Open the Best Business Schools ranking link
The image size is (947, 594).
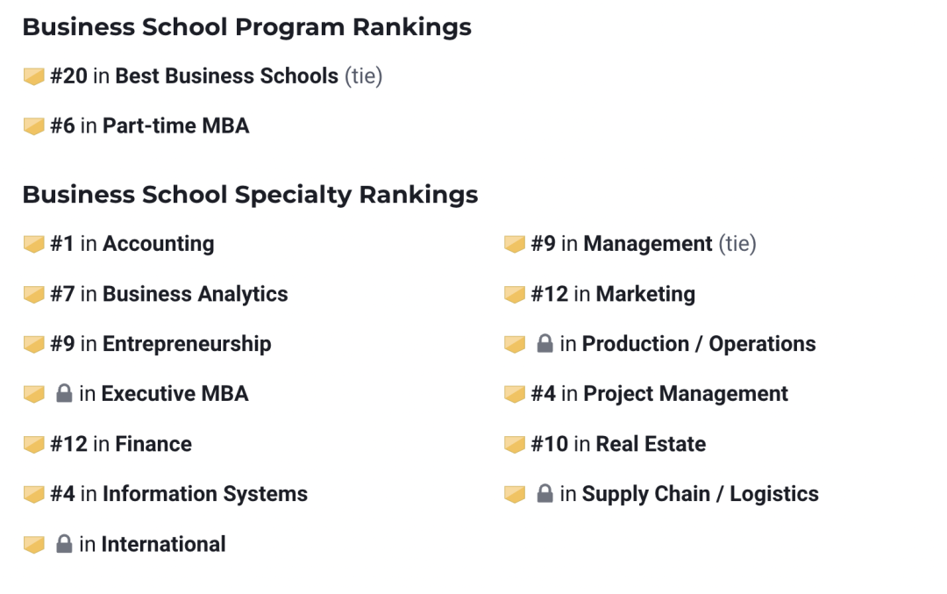tap(226, 76)
